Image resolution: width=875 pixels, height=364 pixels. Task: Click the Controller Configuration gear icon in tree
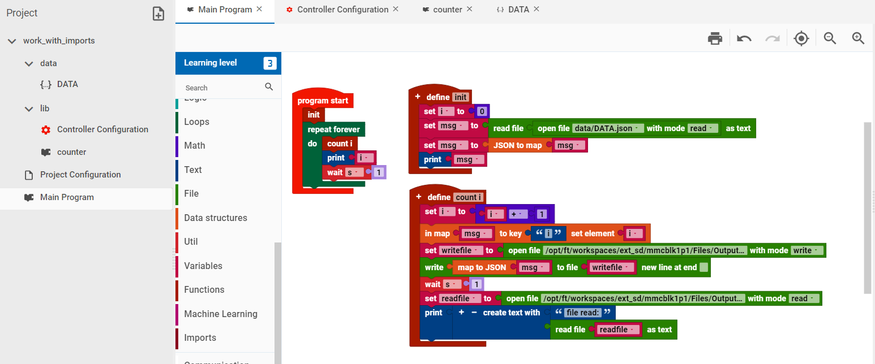pyautogui.click(x=46, y=129)
